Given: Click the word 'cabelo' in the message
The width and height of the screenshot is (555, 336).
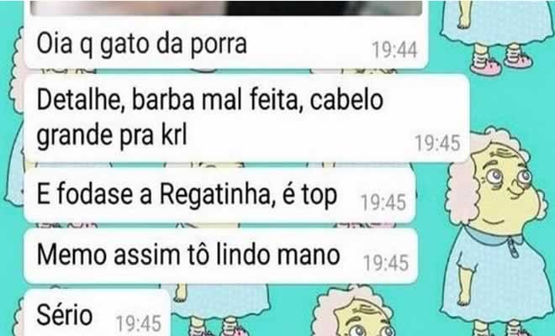Looking at the screenshot, I should tap(346, 100).
